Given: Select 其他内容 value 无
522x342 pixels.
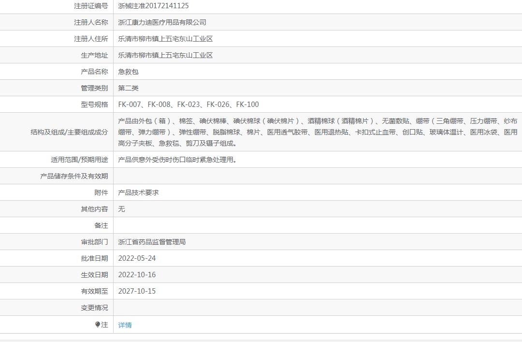Looking at the screenshot, I should (x=121, y=209).
